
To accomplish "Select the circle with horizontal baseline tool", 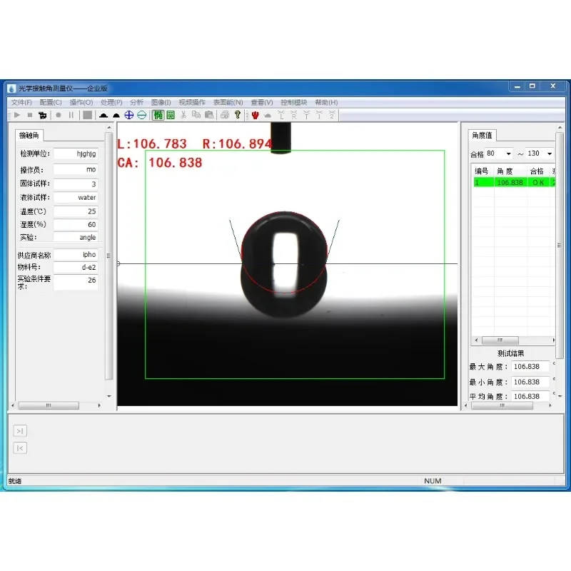I will click(141, 115).
